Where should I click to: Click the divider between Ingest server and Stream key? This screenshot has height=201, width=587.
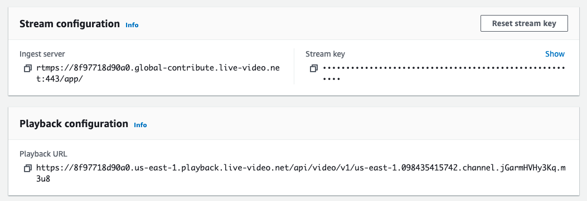[x=294, y=66]
